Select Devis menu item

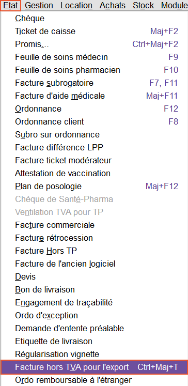[x=94, y=276]
